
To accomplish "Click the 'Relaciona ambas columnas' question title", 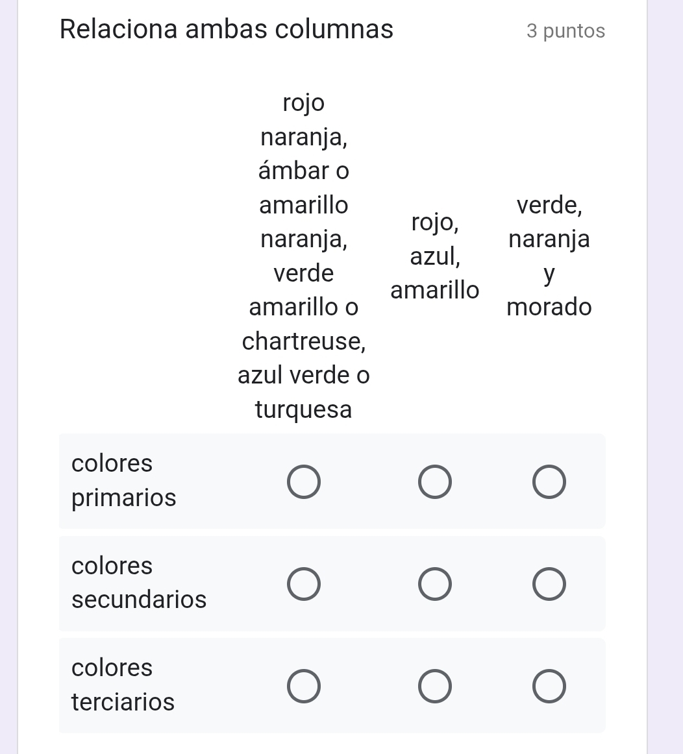I will (227, 29).
